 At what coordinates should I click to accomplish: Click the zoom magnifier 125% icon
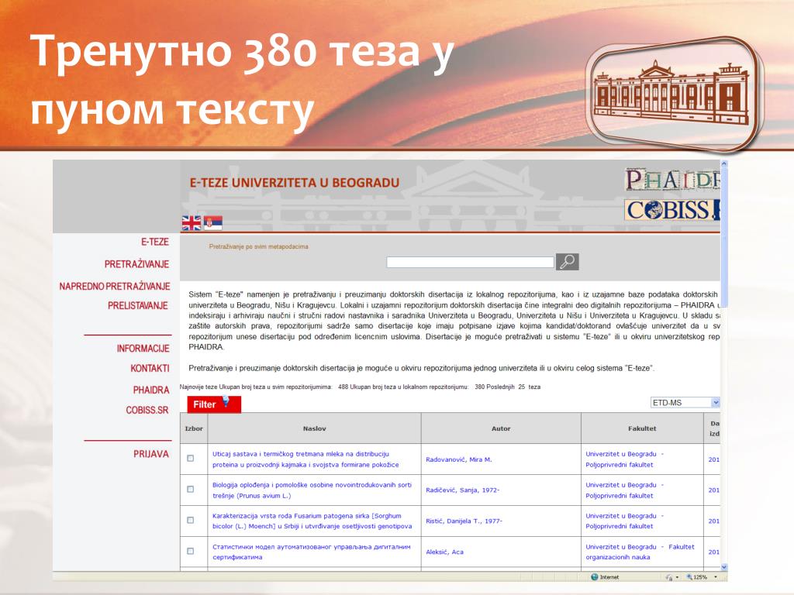point(689,576)
